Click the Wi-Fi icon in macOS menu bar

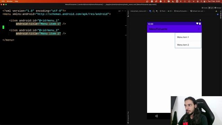coord(194,1)
